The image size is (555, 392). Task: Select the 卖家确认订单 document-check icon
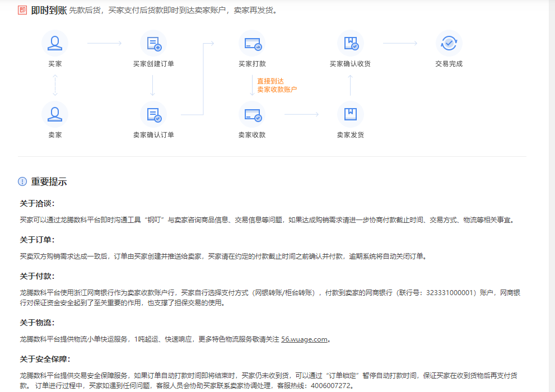tap(153, 114)
